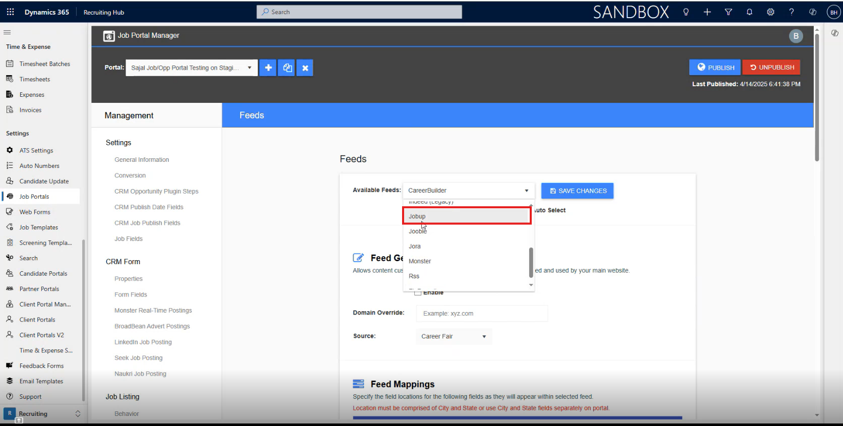Click the lightbulb assistant icon in top bar

coord(686,12)
